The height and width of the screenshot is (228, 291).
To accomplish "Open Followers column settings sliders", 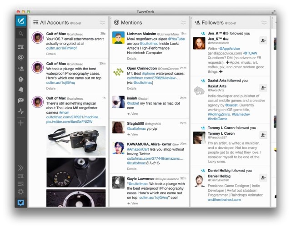I will 264,23.
